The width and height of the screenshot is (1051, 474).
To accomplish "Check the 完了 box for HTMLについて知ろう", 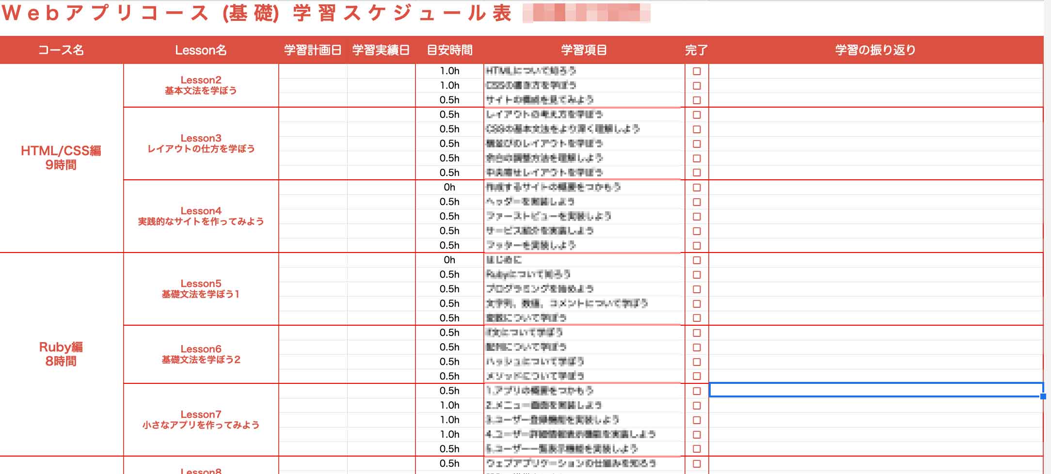I will [x=697, y=71].
